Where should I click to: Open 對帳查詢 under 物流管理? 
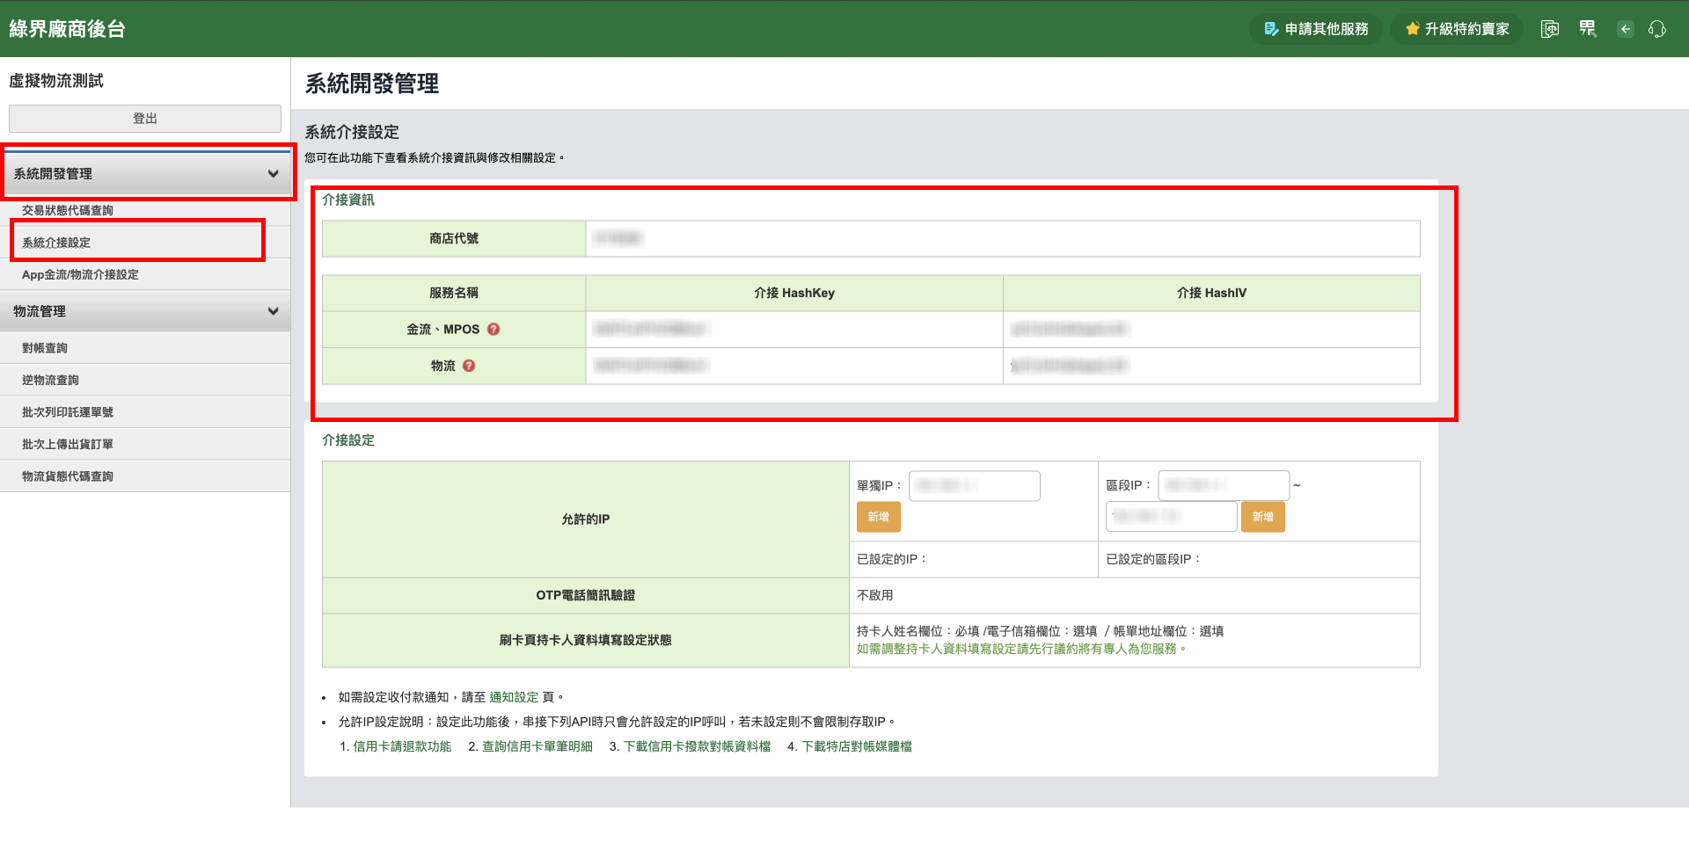click(x=45, y=348)
